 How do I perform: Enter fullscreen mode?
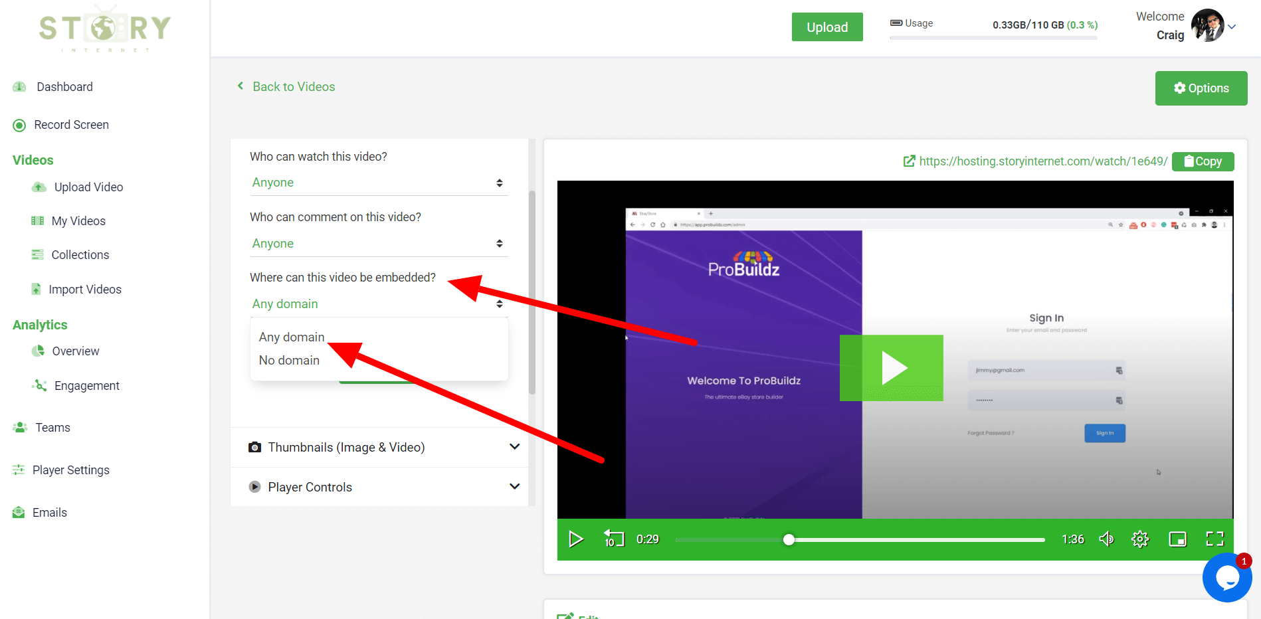(1215, 539)
